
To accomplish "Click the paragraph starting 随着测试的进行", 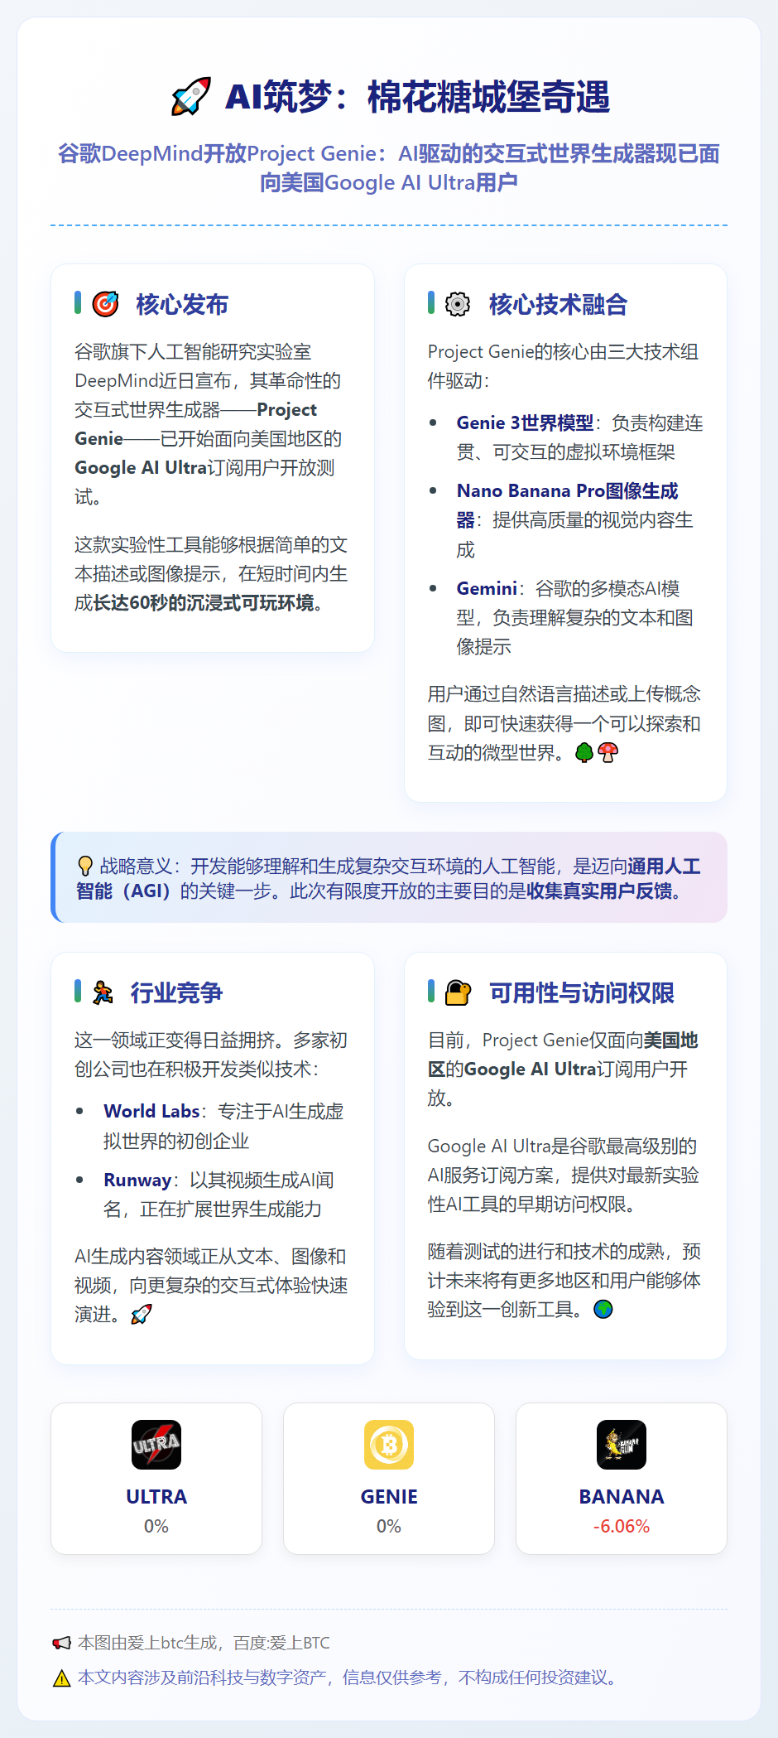I will coord(565,1281).
